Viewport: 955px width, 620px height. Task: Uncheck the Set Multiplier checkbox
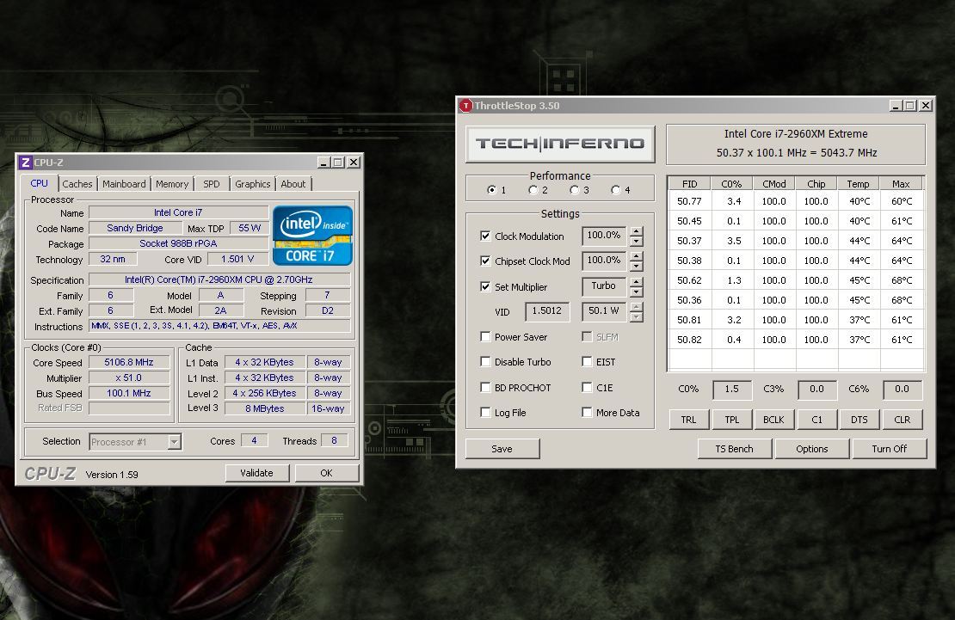pyautogui.click(x=485, y=286)
